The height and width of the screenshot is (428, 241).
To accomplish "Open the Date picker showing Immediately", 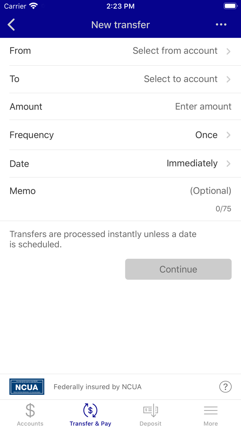I will pos(192,163).
